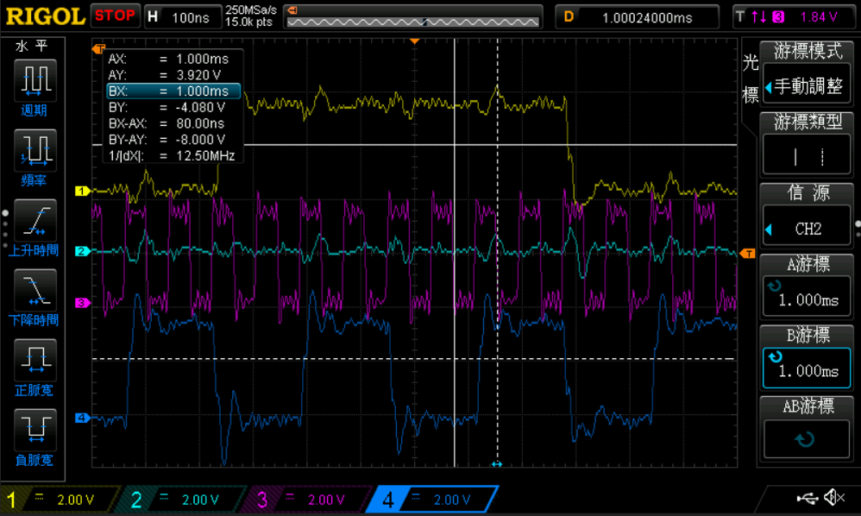This screenshot has height=516, width=861.
Task: Click the BY-AY = -8.000 V readout
Action: click(x=167, y=140)
